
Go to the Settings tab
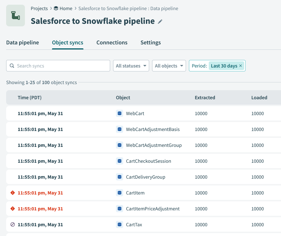(x=151, y=43)
